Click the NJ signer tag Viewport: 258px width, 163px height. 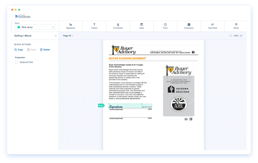[101, 105]
